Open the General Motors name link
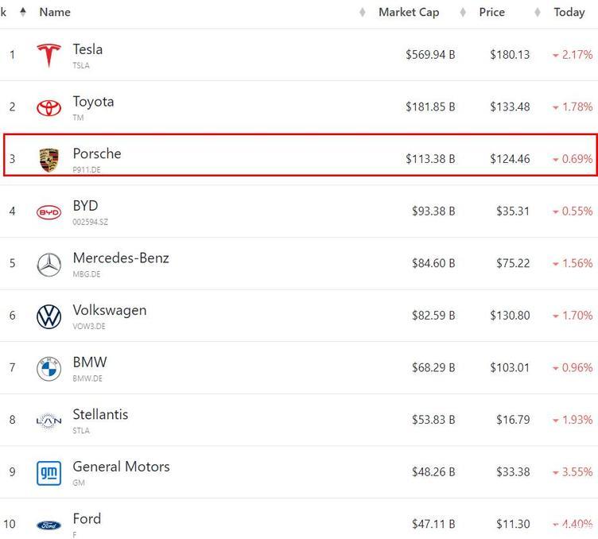Viewport: 598px width, 539px height. (122, 467)
